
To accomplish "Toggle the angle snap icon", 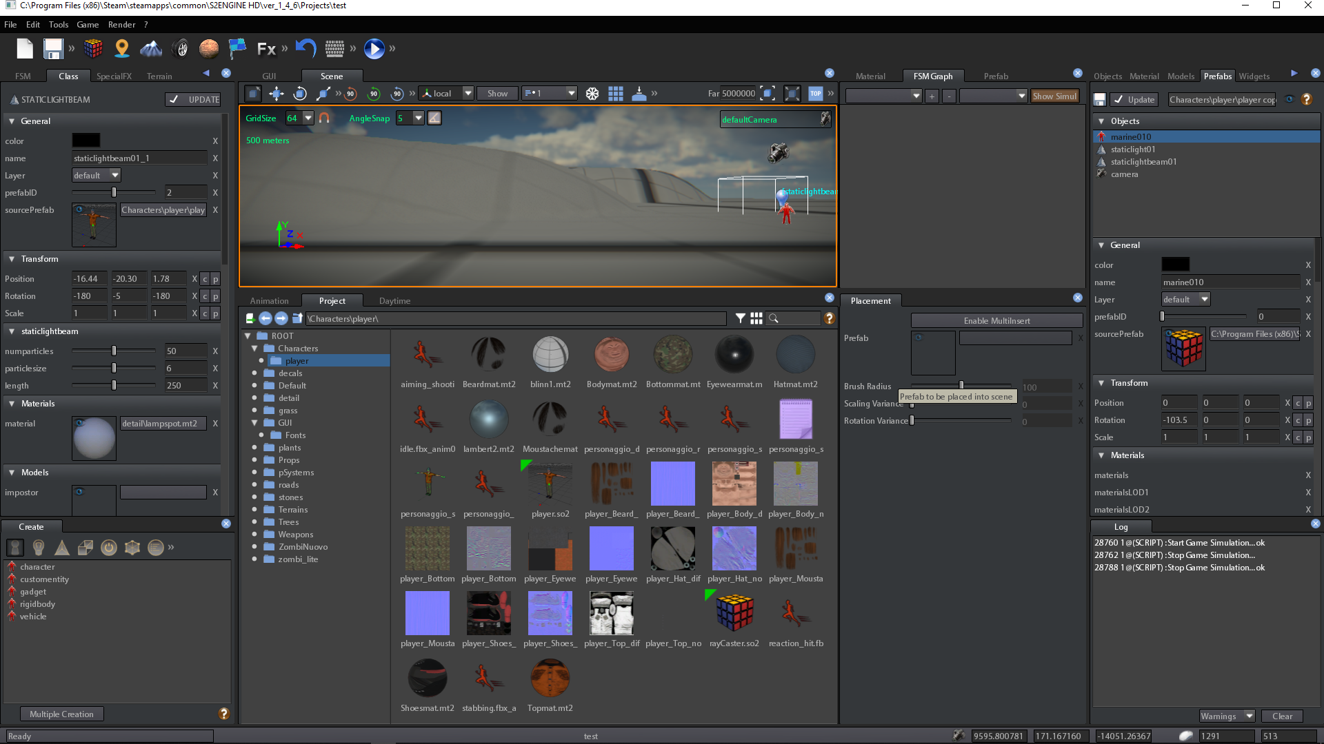I will (434, 118).
